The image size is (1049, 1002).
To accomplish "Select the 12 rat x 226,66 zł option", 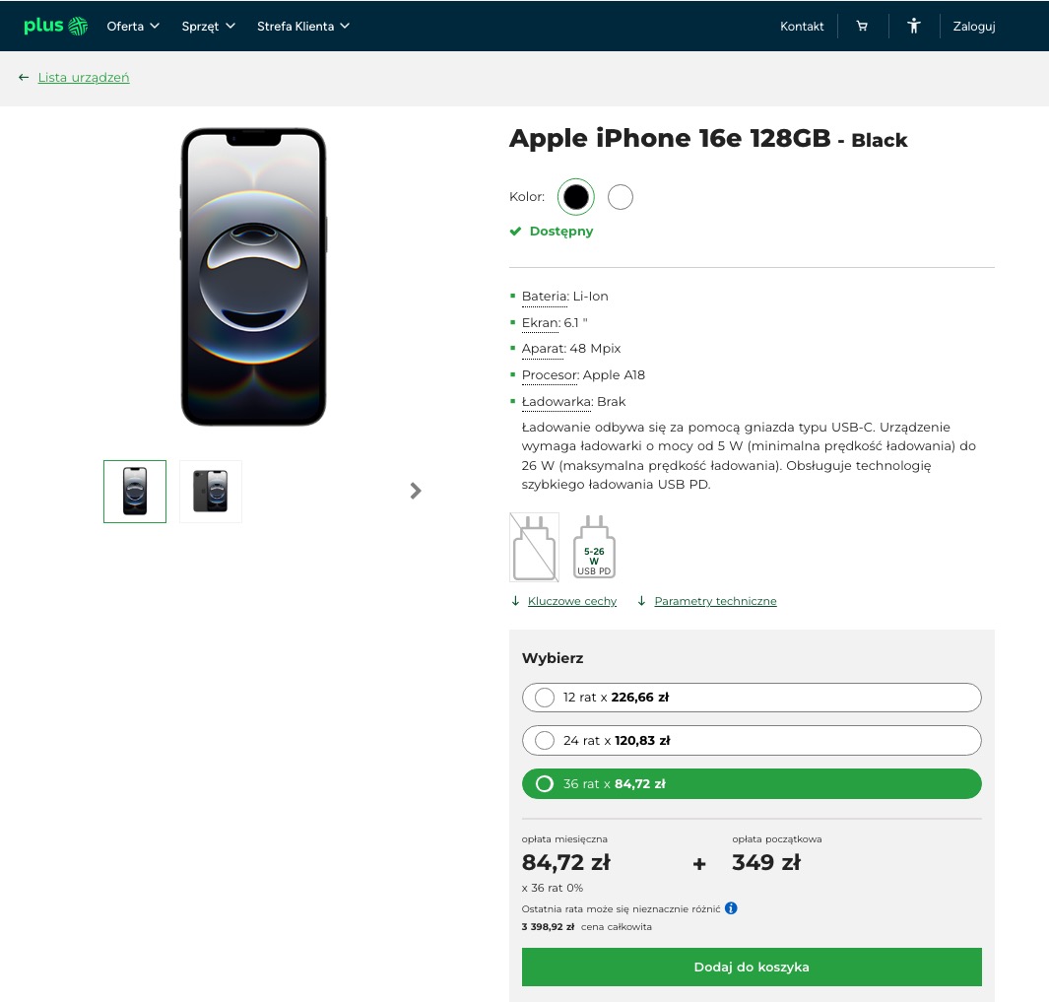I will (x=752, y=698).
